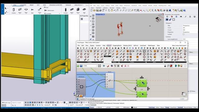The height and width of the screenshot is (112, 199).
Task: Open the Tekla menu in Grasshopper
Action: pos(158,45)
